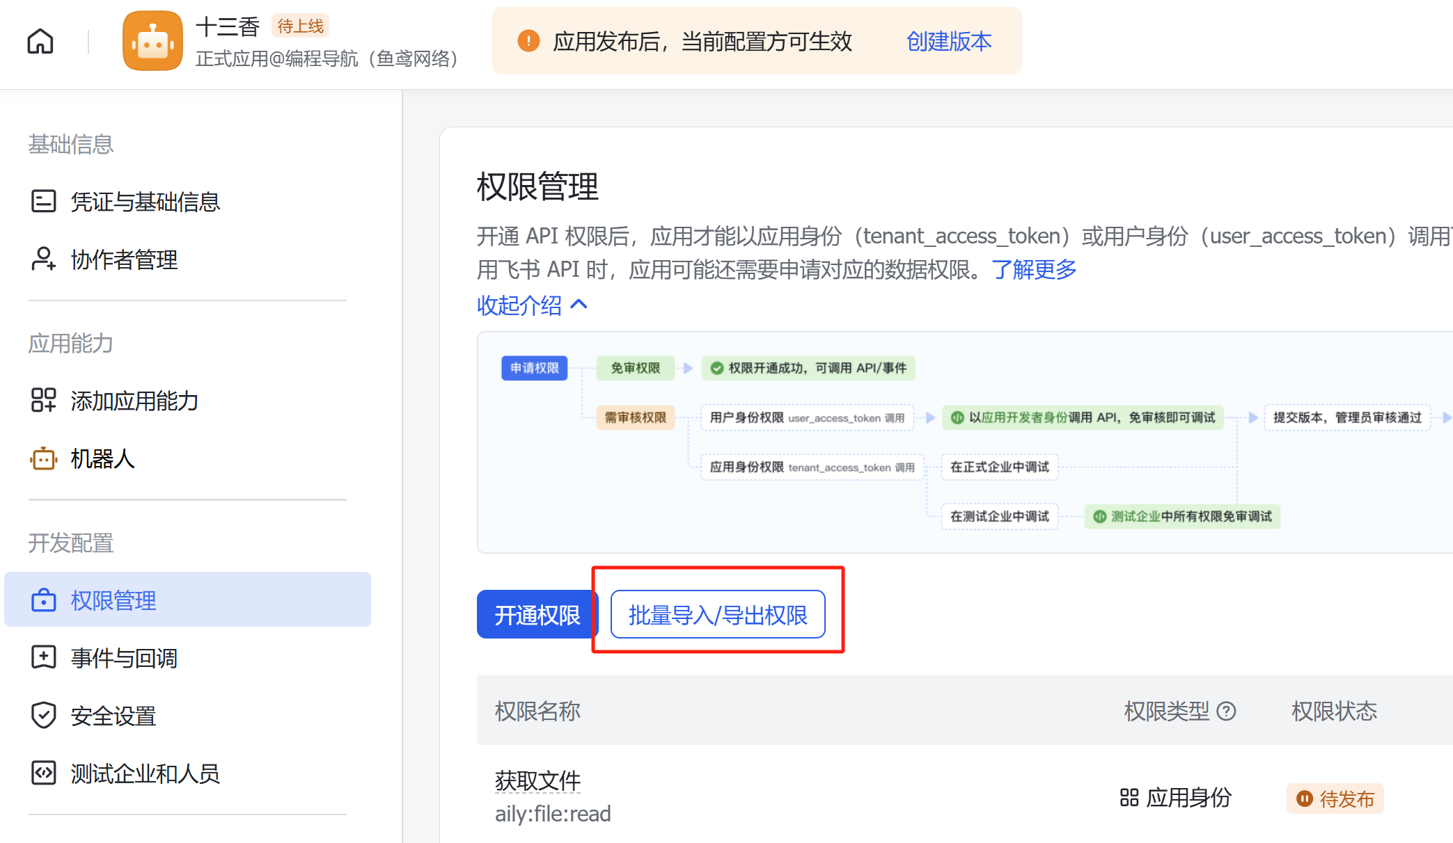The height and width of the screenshot is (843, 1453).
Task: Click the 获取文件 permission name
Action: [x=537, y=780]
